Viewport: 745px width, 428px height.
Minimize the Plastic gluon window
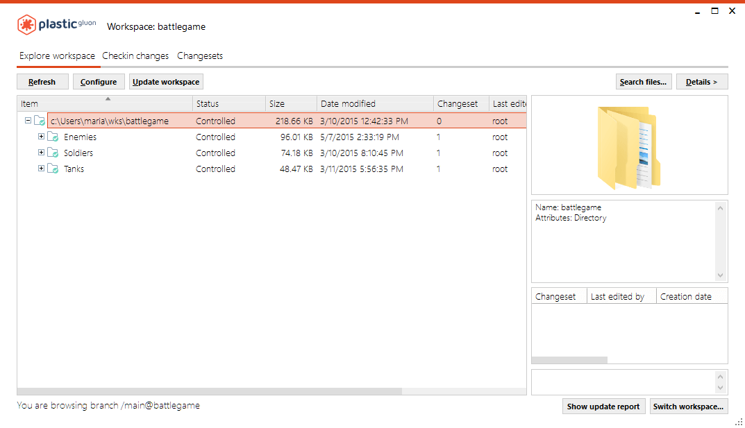pyautogui.click(x=698, y=11)
